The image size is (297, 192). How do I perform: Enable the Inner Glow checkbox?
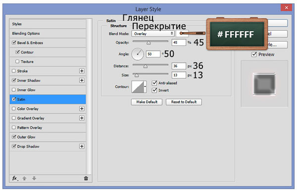click(x=14, y=90)
